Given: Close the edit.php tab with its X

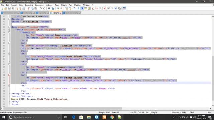Looking at the screenshot, I should tap(60, 13).
